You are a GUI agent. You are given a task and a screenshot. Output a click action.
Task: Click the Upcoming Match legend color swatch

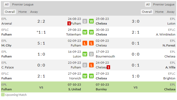pyautogui.click(x=3, y=95)
